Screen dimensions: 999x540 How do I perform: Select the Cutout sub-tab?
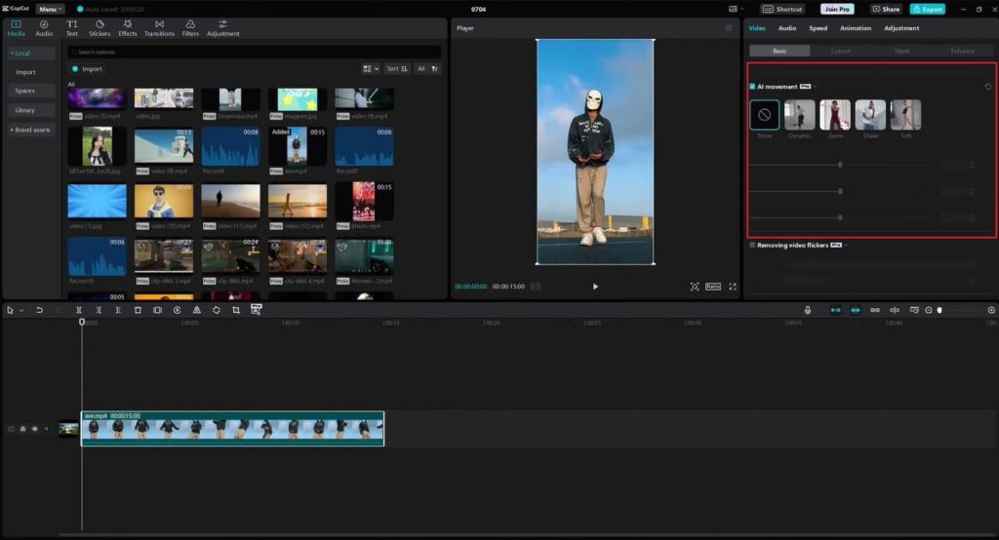pos(840,51)
